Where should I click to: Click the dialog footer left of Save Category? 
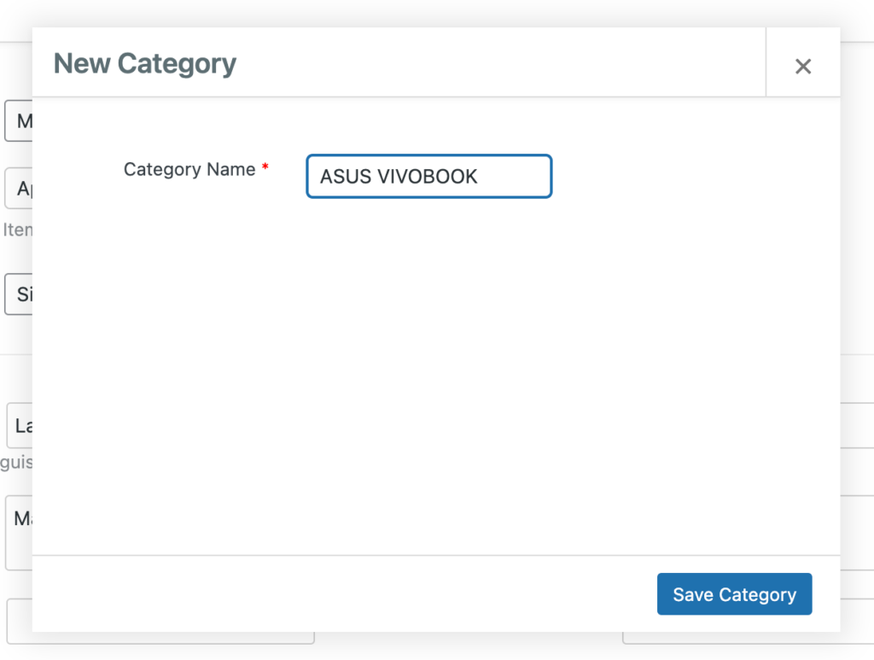click(345, 593)
